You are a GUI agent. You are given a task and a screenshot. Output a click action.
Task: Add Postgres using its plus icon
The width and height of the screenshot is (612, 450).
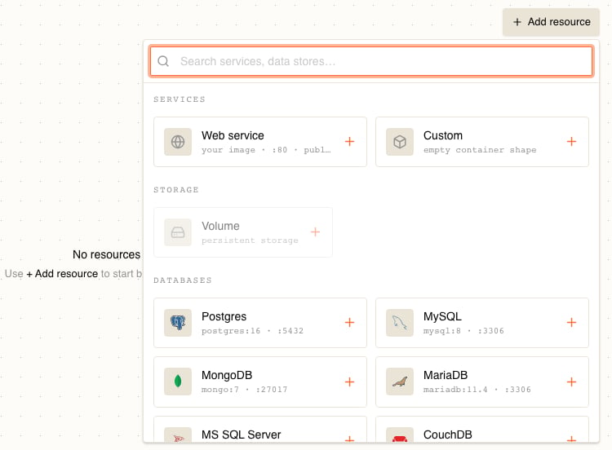350,323
